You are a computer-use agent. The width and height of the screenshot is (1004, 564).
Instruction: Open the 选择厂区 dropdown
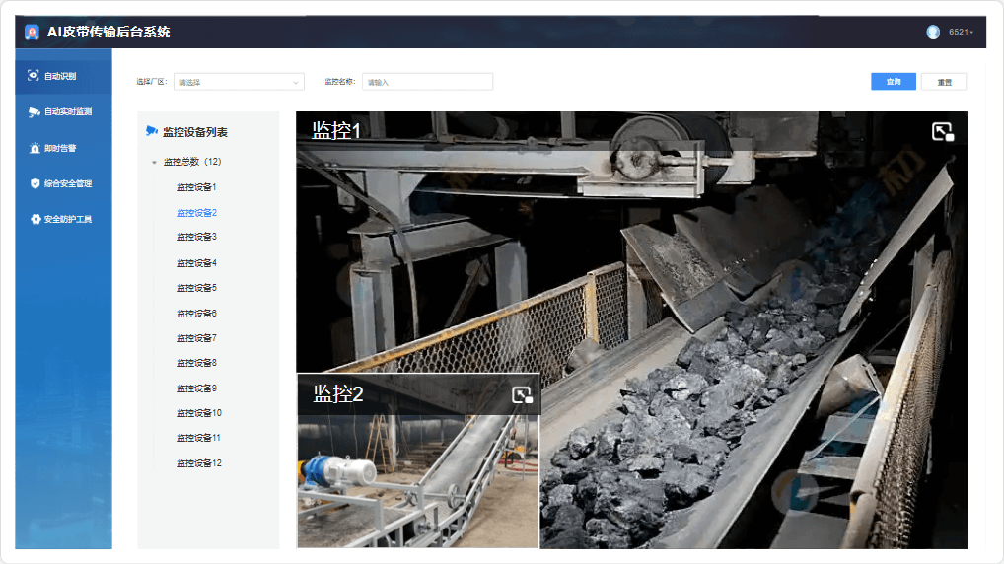click(239, 82)
